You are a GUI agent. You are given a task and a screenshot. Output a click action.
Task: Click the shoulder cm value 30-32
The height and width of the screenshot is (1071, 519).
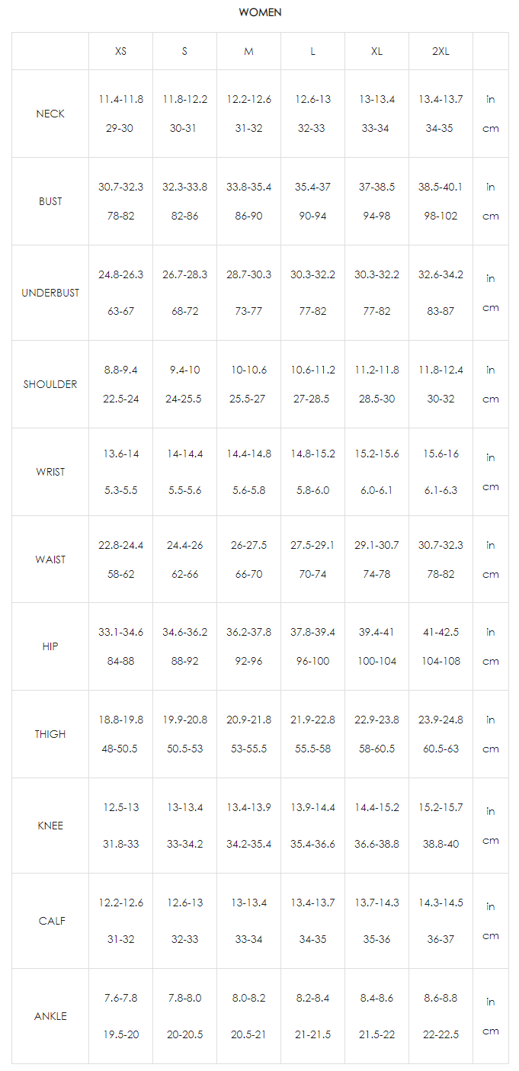441,399
